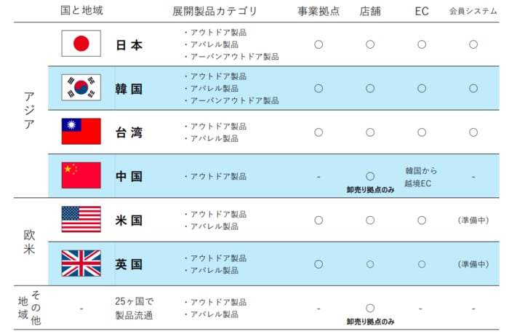
Task: Click the South Korea flag icon
Action: [x=81, y=87]
